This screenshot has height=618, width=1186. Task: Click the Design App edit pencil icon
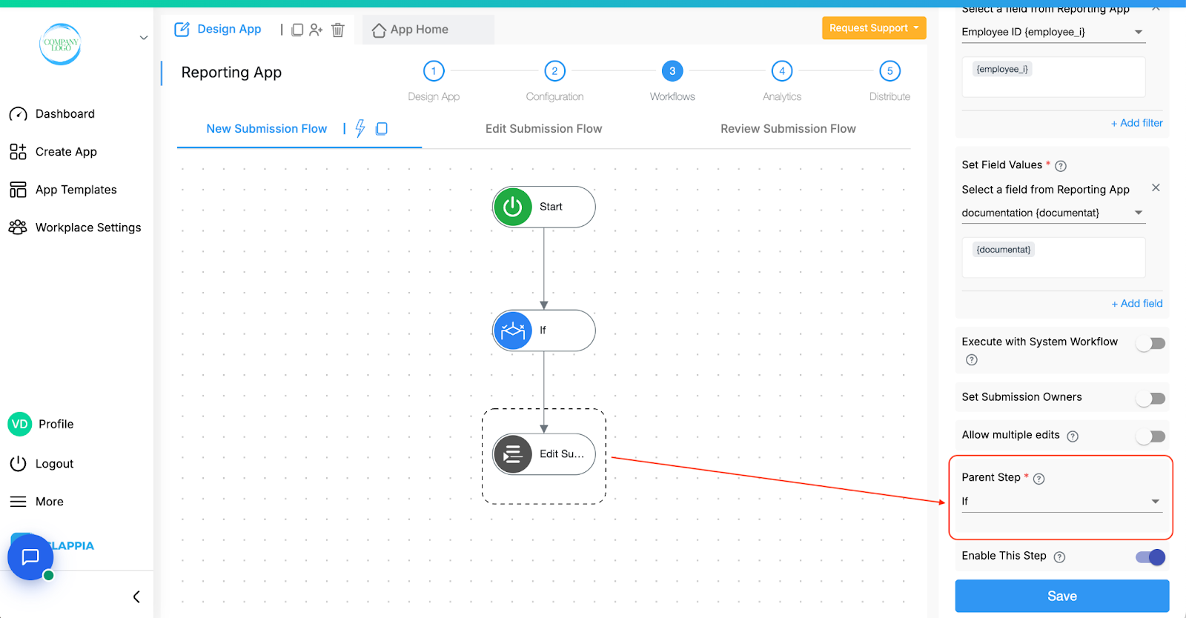tap(182, 30)
